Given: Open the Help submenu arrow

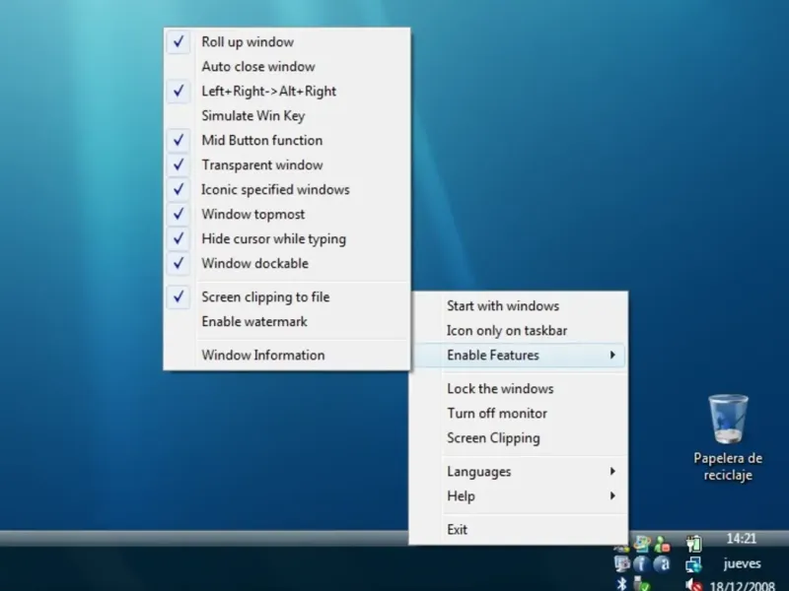Looking at the screenshot, I should (612, 496).
